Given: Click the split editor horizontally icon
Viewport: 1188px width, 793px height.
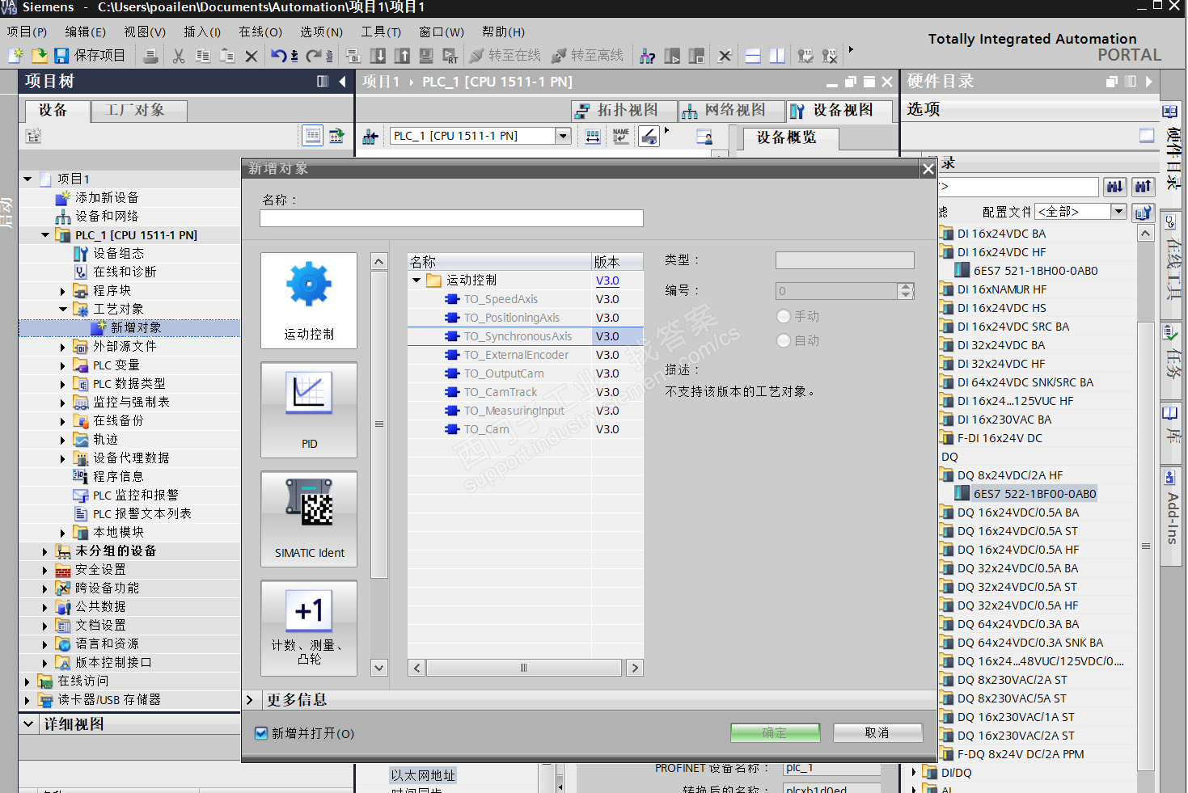Looking at the screenshot, I should 753,56.
